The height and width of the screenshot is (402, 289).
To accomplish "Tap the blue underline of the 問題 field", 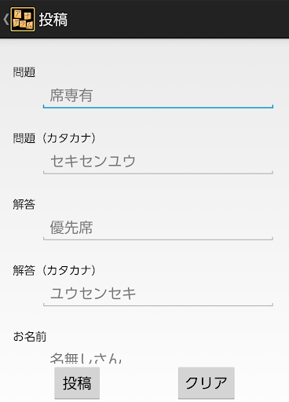I will tap(158, 107).
